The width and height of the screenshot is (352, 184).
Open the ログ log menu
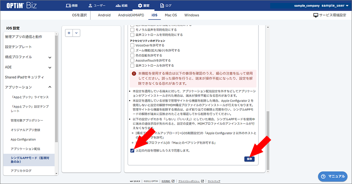point(166,5)
